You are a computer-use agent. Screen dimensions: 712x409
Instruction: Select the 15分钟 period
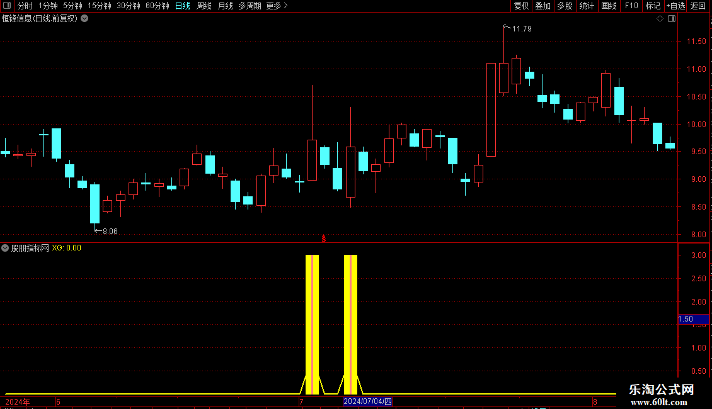100,6
